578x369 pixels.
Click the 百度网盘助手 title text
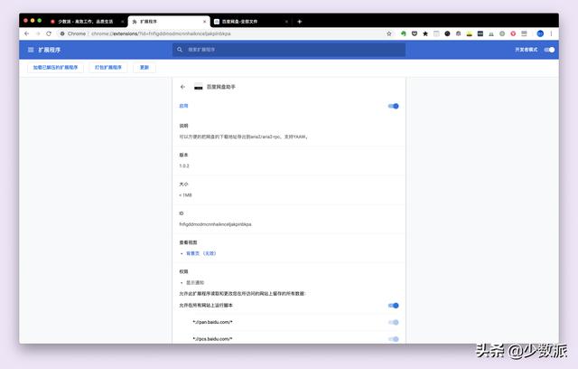tap(220, 87)
